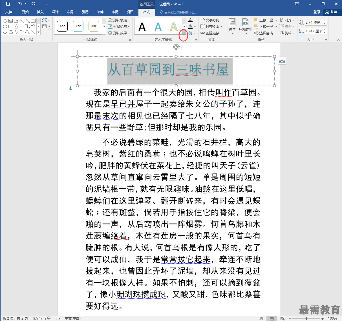Pick the vertical text box shape
The width and height of the screenshot is (342, 321).
(x=16, y=21)
